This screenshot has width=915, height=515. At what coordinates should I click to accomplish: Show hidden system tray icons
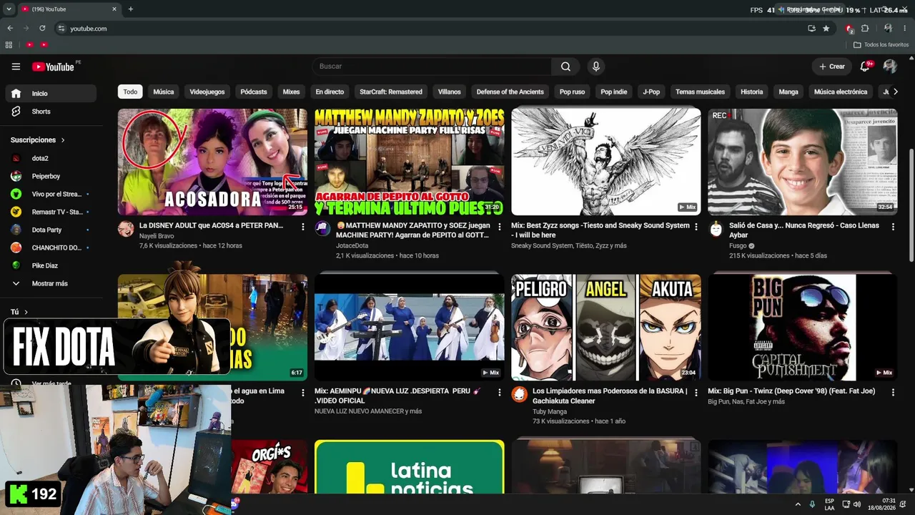tap(798, 504)
